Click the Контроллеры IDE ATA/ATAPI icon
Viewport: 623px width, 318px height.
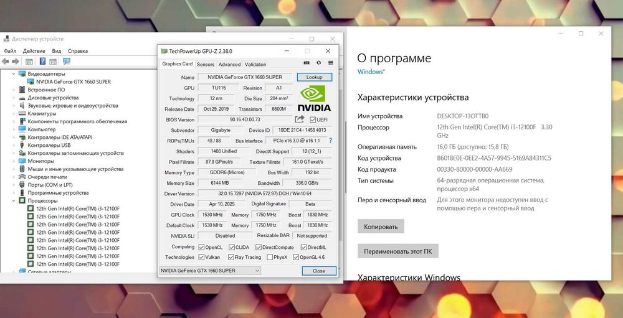coord(22,138)
